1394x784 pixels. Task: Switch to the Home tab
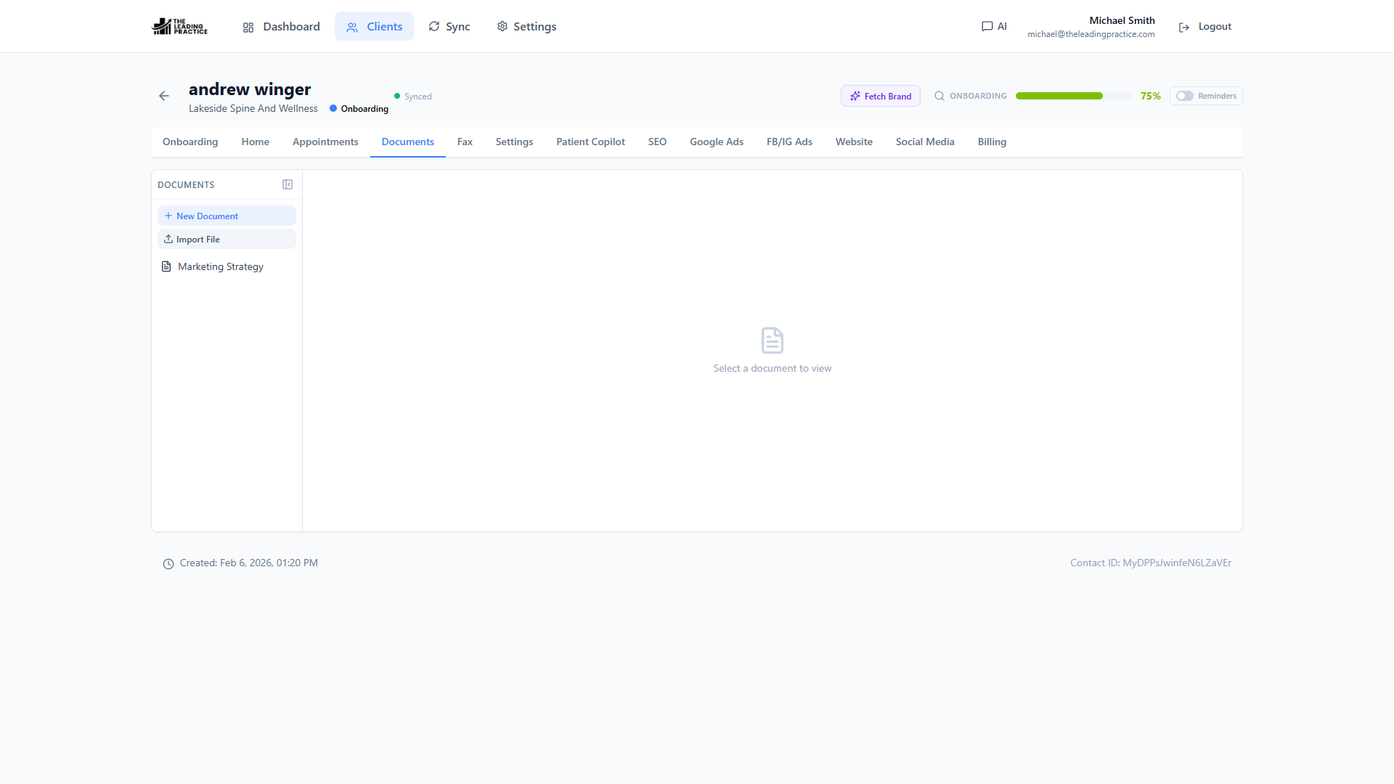coord(256,142)
